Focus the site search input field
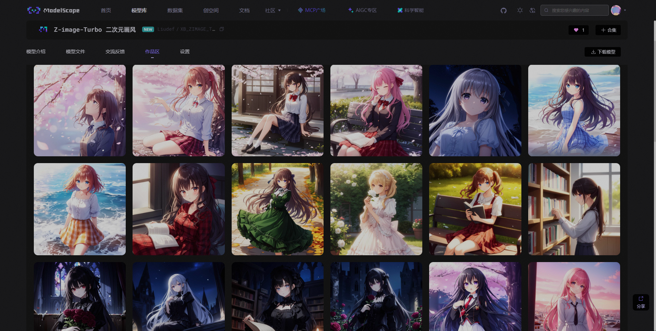This screenshot has width=656, height=331. click(574, 10)
